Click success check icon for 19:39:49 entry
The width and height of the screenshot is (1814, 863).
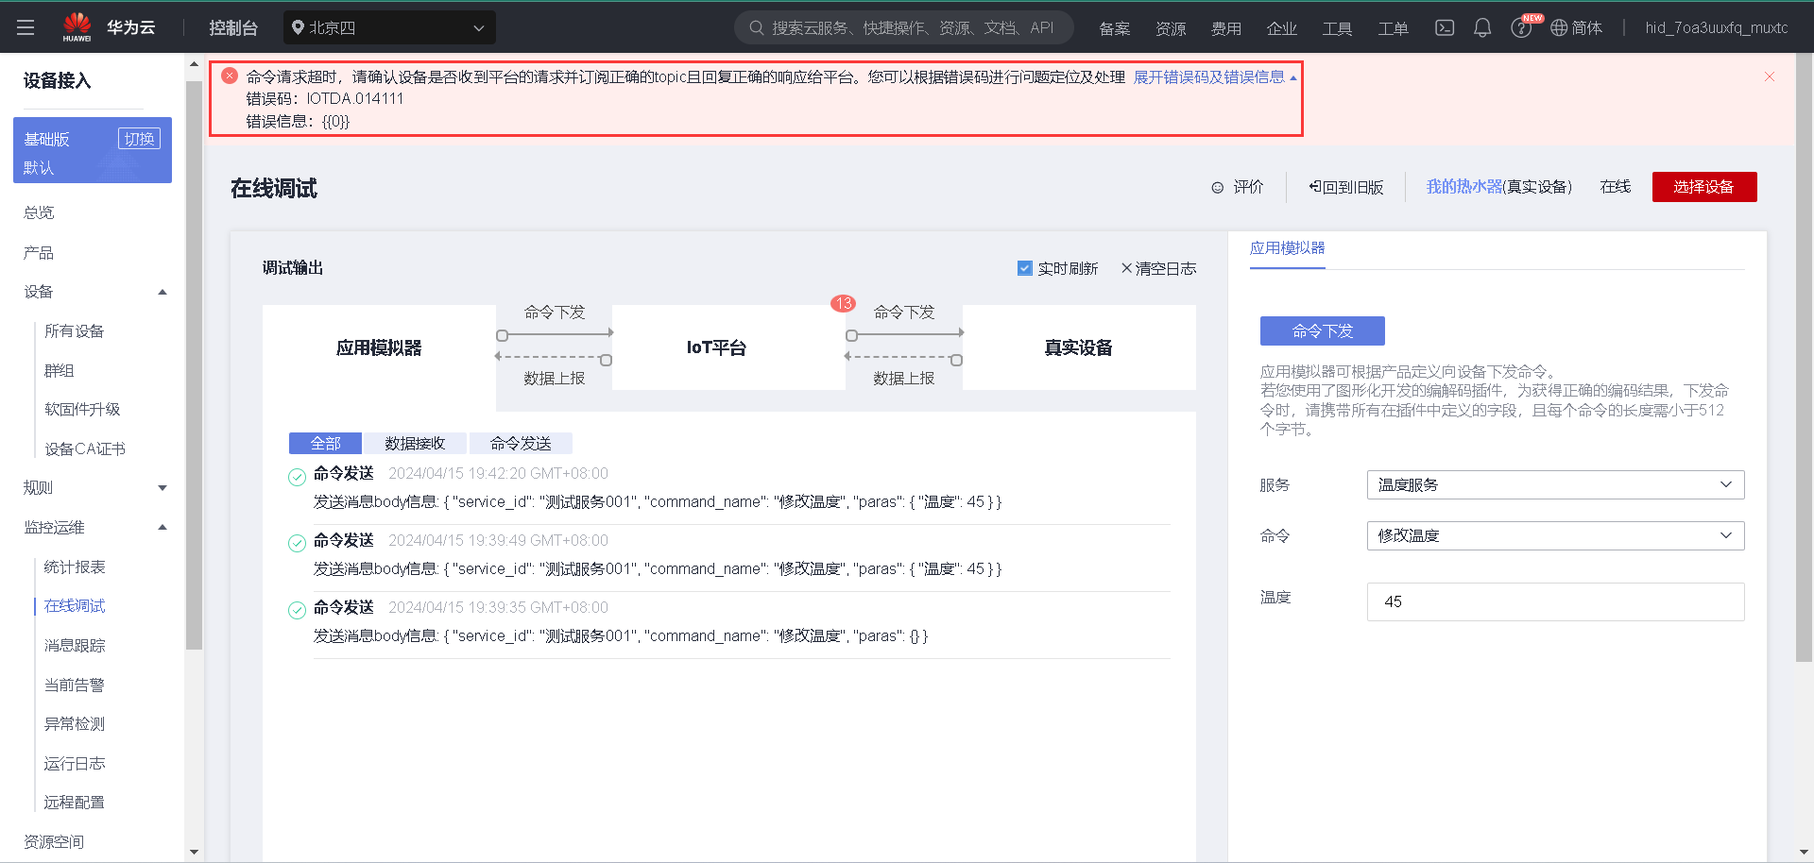(x=297, y=543)
